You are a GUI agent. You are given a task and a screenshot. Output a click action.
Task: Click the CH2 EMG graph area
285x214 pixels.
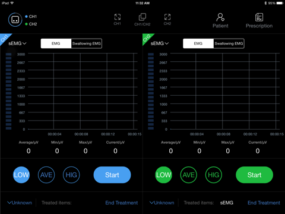tap(225, 91)
